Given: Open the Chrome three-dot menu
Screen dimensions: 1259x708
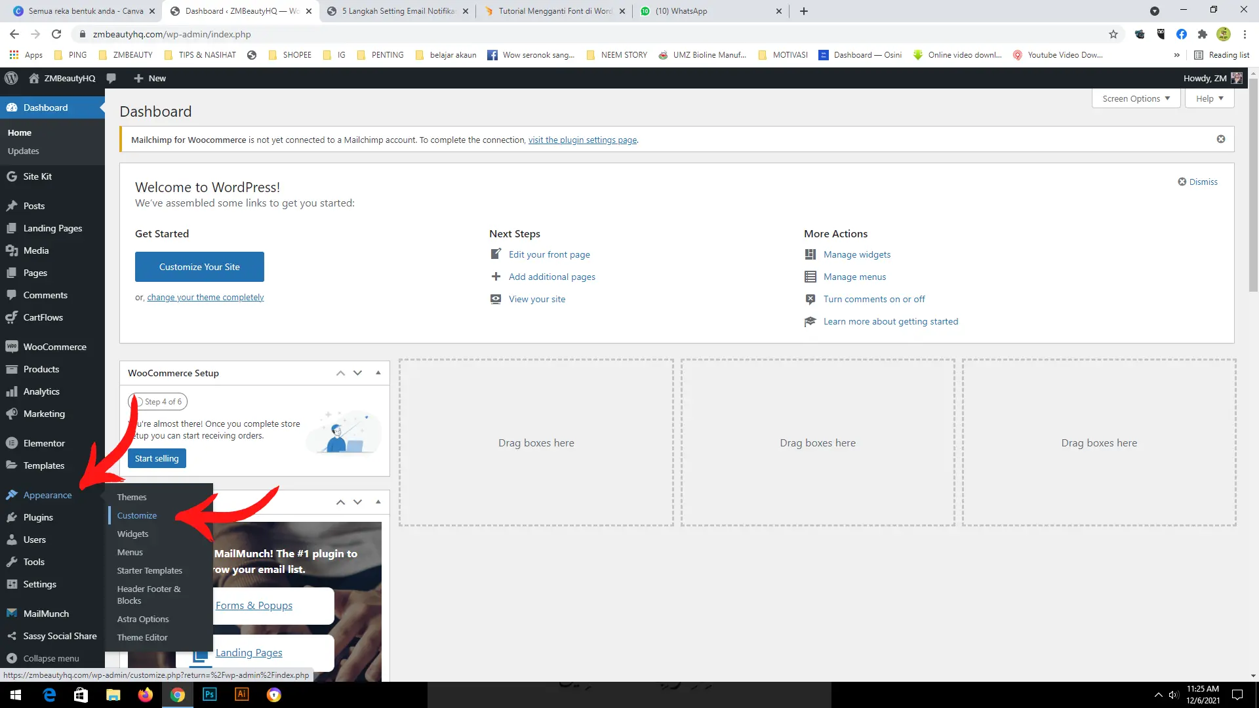Looking at the screenshot, I should click(1245, 34).
